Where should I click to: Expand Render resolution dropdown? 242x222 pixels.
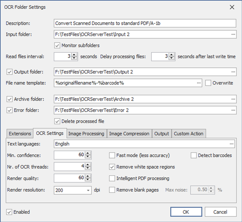pos(88,190)
